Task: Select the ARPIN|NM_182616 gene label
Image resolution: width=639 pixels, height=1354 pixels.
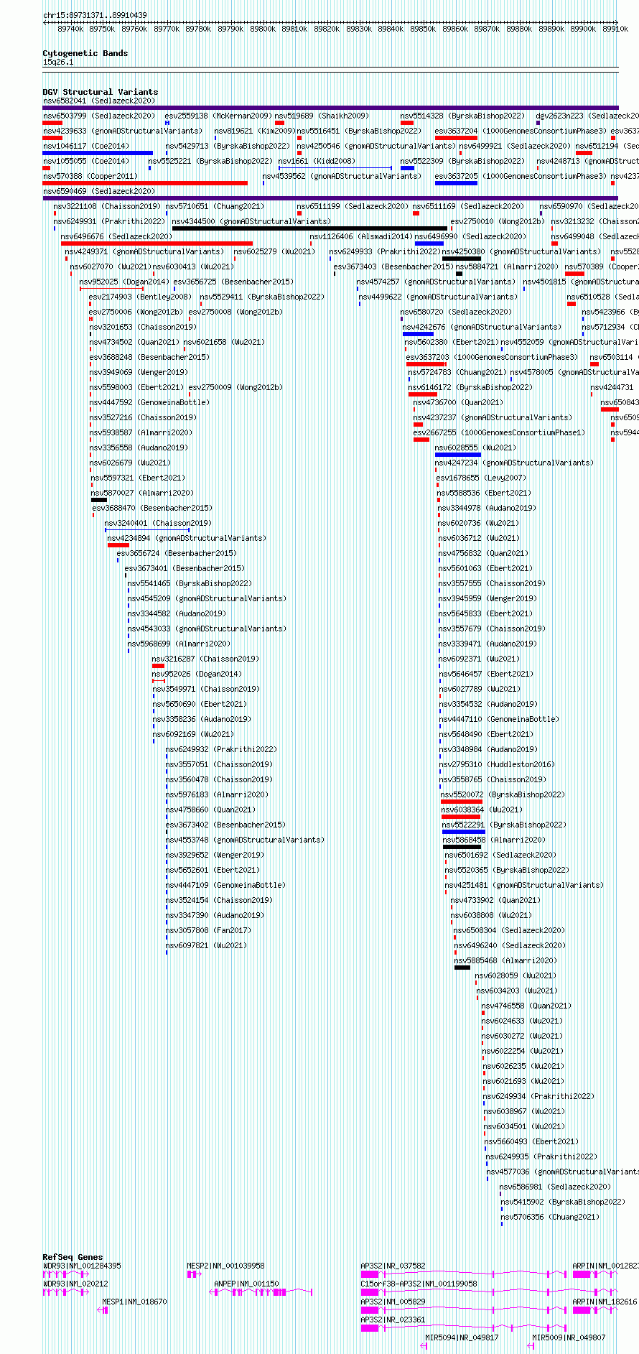Action: pyautogui.click(x=605, y=1302)
